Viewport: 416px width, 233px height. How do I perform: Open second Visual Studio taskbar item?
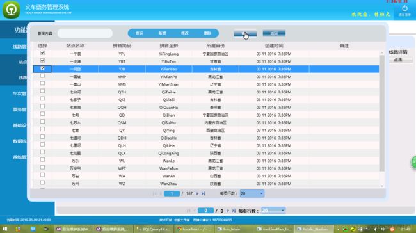click(x=113, y=229)
